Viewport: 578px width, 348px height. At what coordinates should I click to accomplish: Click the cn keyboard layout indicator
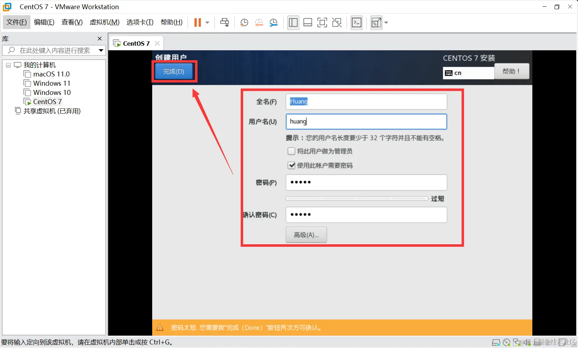[x=468, y=73]
